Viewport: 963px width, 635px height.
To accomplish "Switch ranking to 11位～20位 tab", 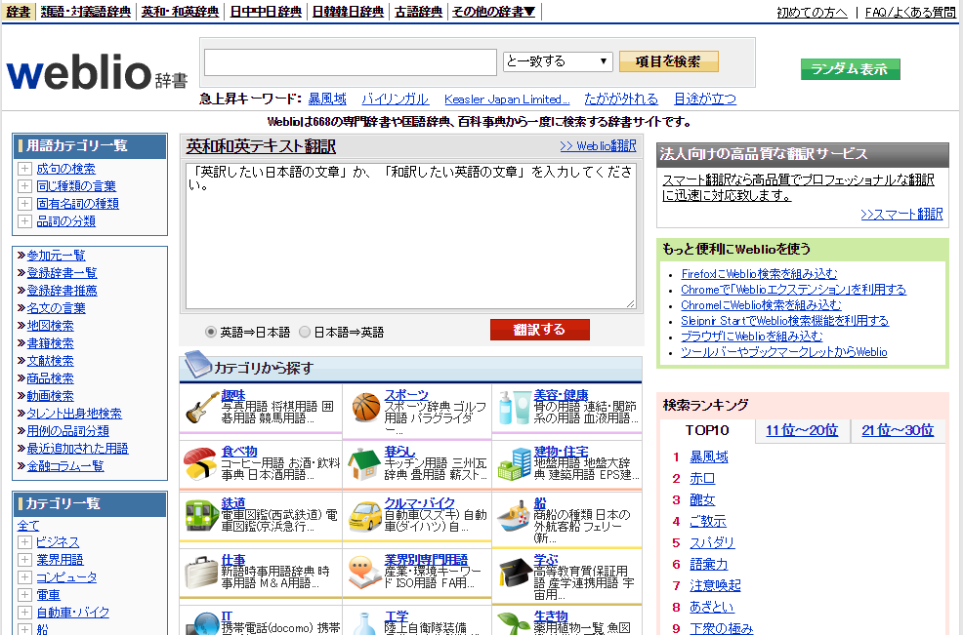I will click(x=802, y=431).
